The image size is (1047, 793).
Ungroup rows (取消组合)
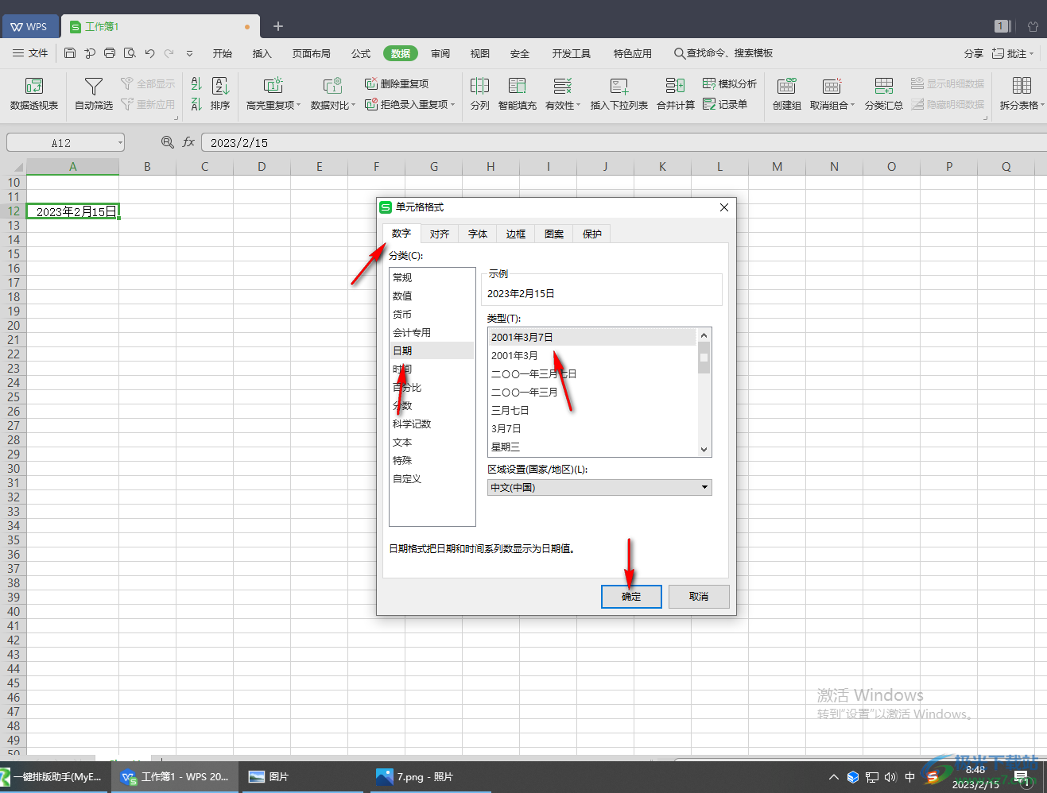click(832, 94)
